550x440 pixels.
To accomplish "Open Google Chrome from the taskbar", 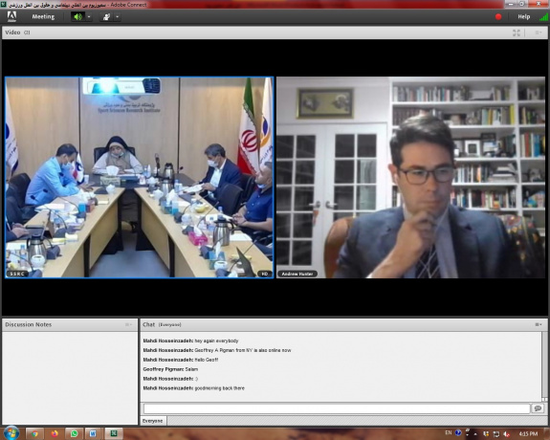I will coord(34,433).
